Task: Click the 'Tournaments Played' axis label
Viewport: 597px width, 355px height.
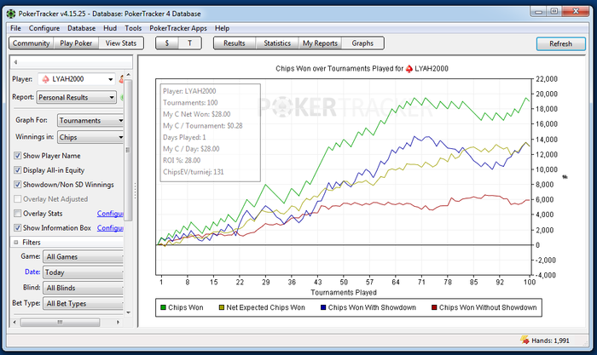Action: coord(344,292)
